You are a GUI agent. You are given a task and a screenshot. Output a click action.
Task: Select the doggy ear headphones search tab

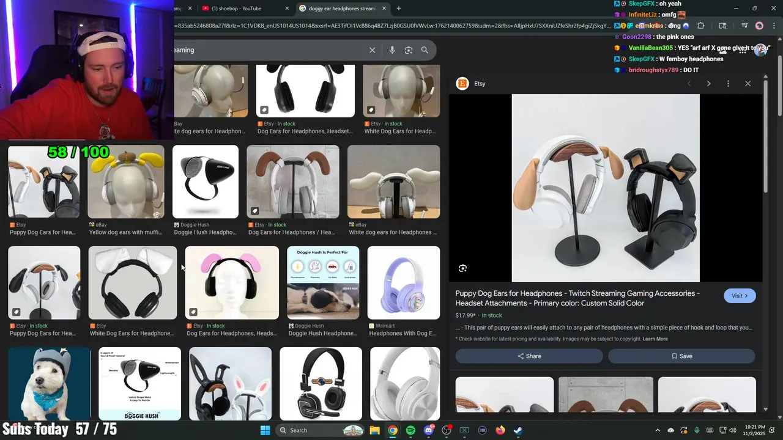[342, 9]
